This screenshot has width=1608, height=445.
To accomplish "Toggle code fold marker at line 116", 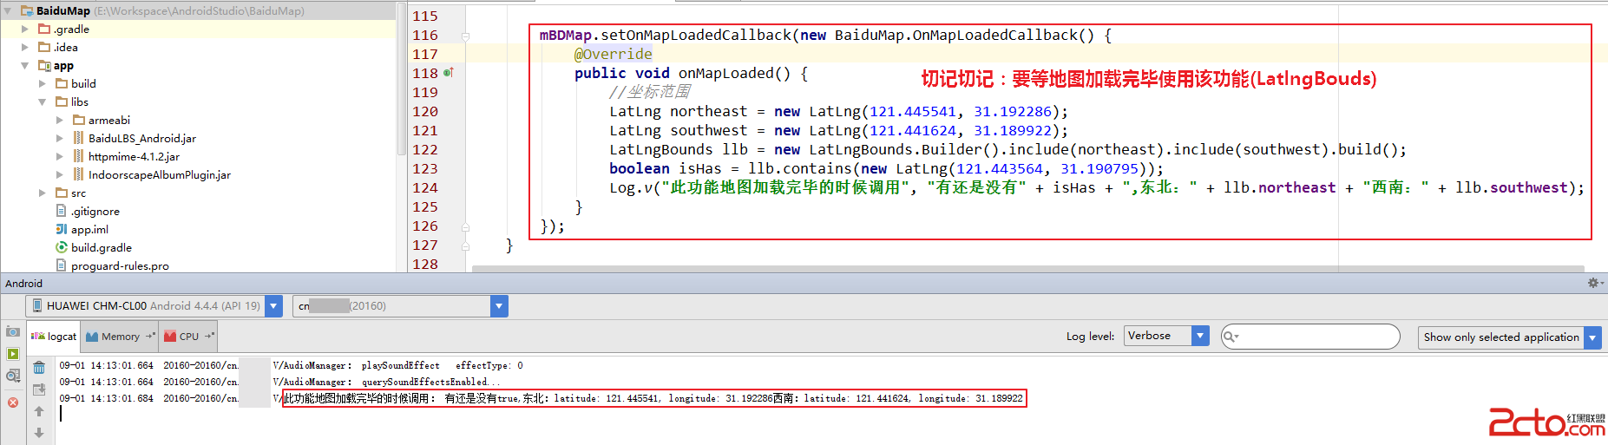I will tap(466, 36).
